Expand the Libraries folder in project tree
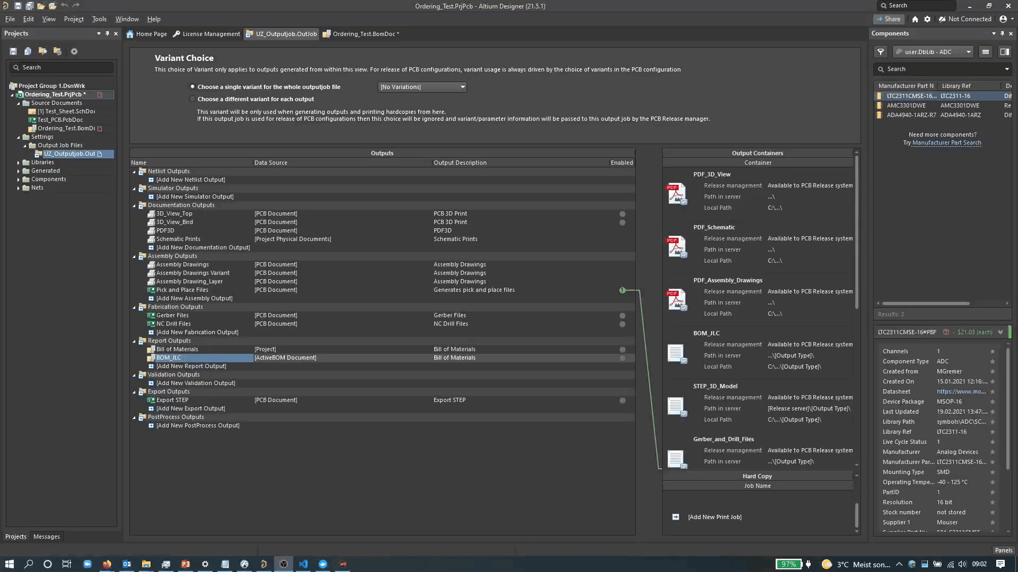 19,163
